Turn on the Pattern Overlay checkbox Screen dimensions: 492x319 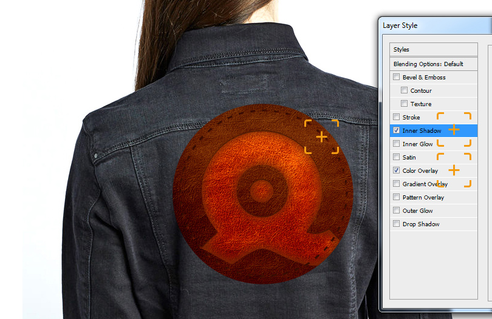click(396, 196)
